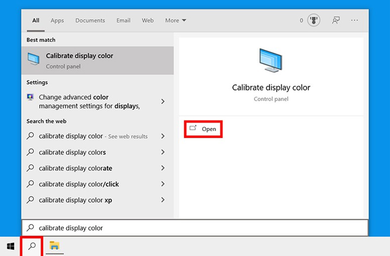The width and height of the screenshot is (390, 256).
Task: Click the Open button for Calibrate display color
Action: 203,129
